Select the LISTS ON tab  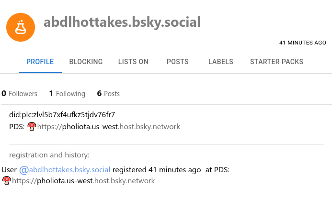tap(133, 62)
